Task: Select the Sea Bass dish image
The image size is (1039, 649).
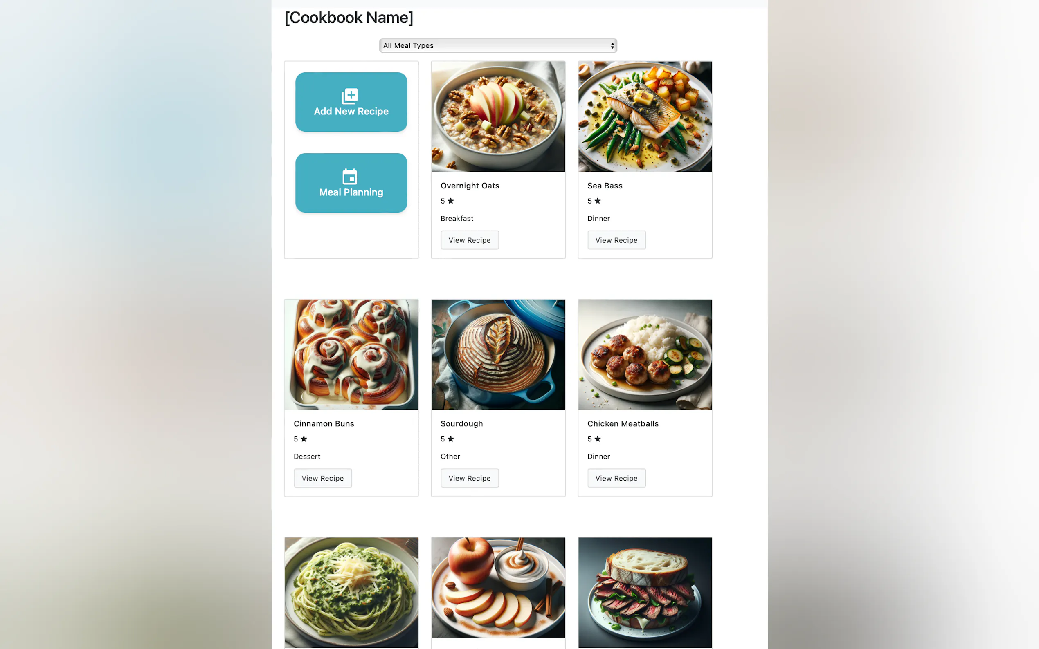Action: tap(645, 116)
